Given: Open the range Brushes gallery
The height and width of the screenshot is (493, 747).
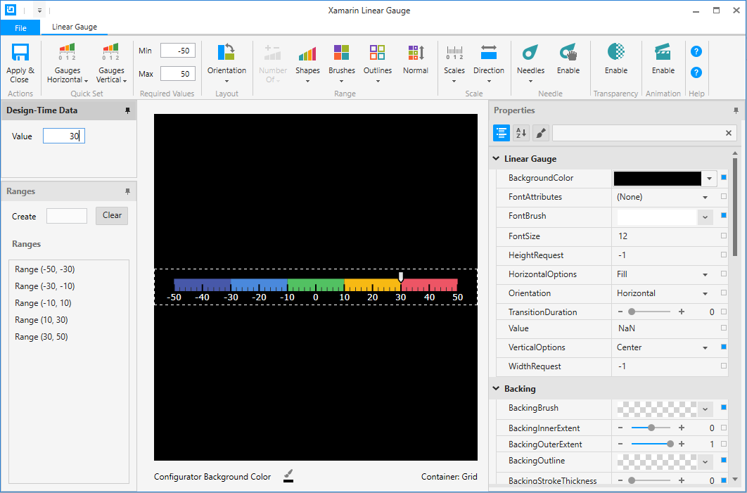Looking at the screenshot, I should 342,63.
